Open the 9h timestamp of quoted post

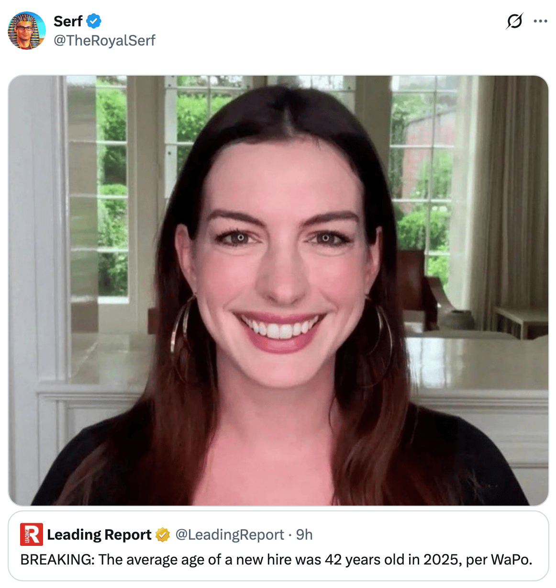pos(304,534)
